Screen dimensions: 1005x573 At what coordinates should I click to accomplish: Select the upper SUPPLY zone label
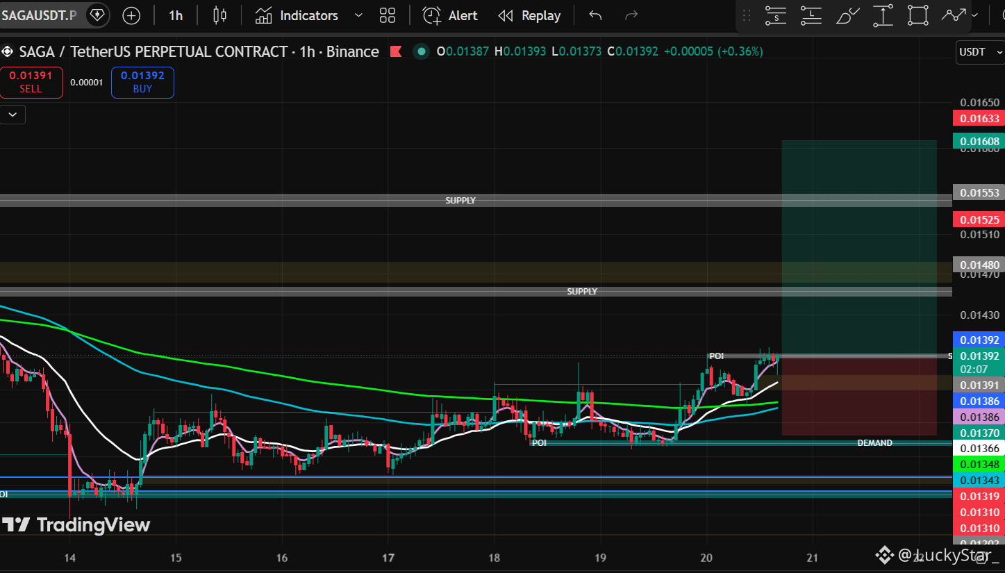(460, 200)
